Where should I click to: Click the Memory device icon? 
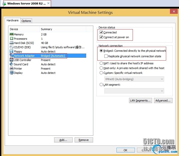point(12,34)
